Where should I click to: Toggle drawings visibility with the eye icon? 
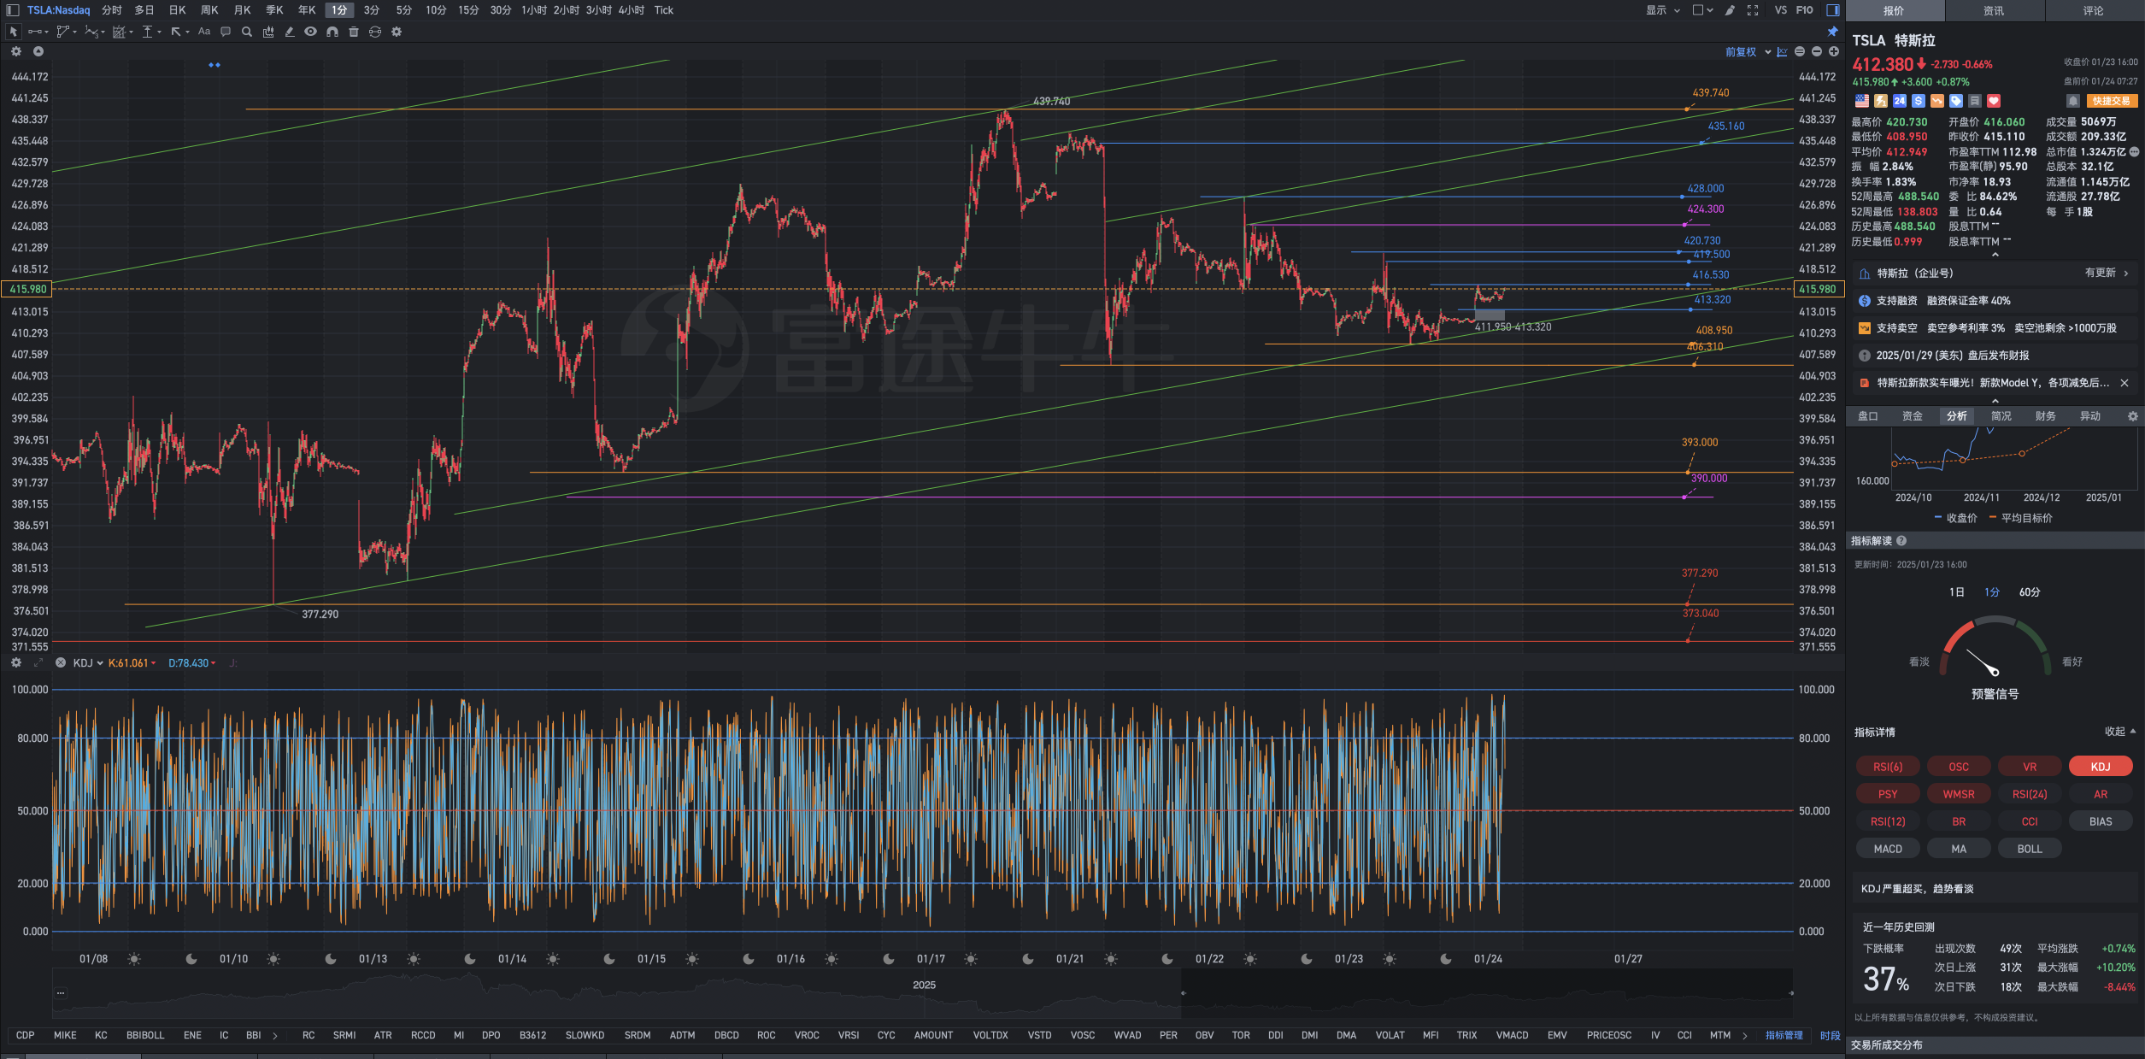click(311, 32)
